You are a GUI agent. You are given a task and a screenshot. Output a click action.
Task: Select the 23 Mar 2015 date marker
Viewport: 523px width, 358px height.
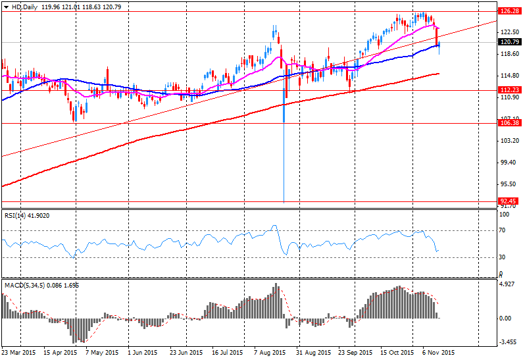(19, 352)
